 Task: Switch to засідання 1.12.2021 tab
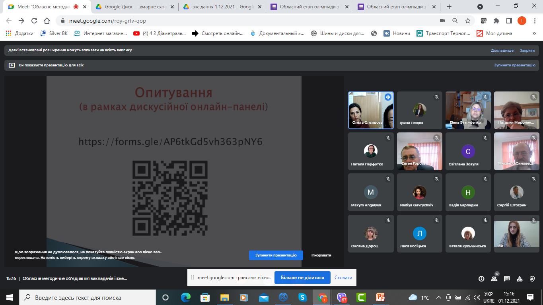pos(221,7)
